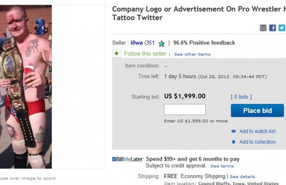View the seller's 351 feedback score

click(x=150, y=43)
